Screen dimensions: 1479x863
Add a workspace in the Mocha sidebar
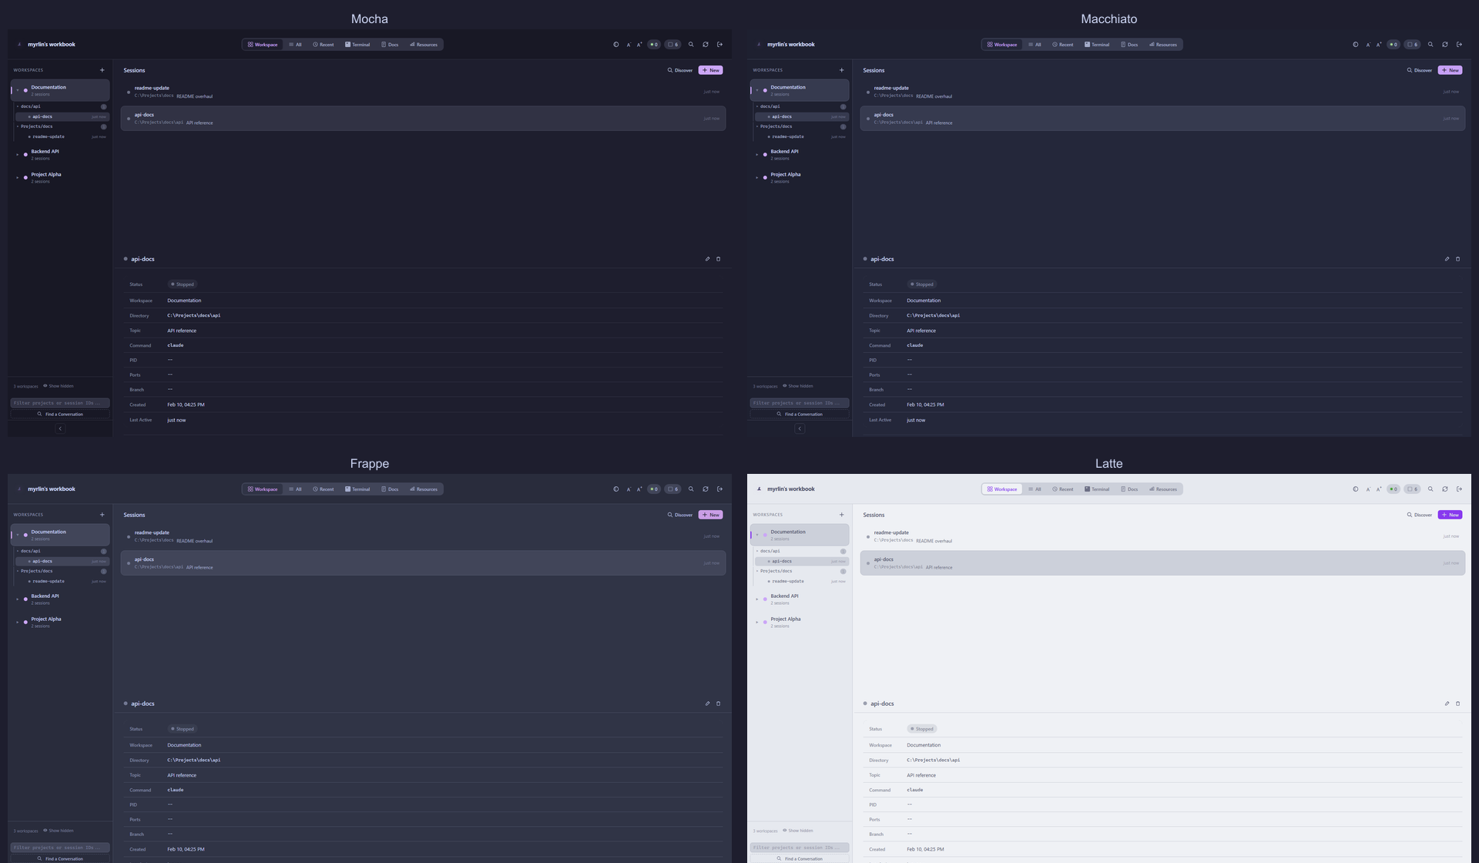pos(102,70)
